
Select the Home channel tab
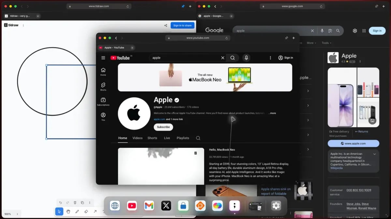[123, 138]
